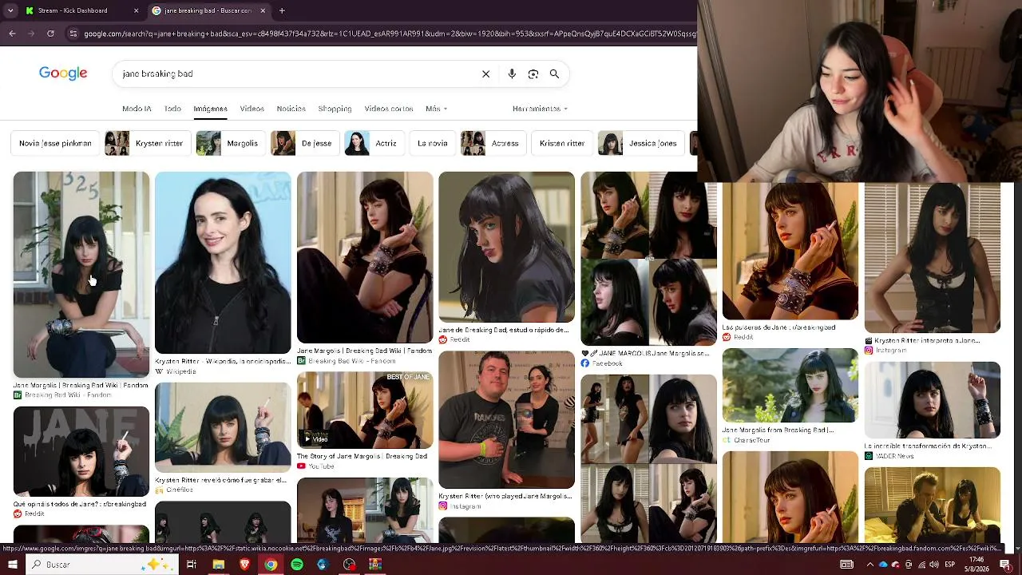Focus the browser address bar URL
Image resolution: width=1022 pixels, height=575 pixels.
pyautogui.click(x=389, y=34)
